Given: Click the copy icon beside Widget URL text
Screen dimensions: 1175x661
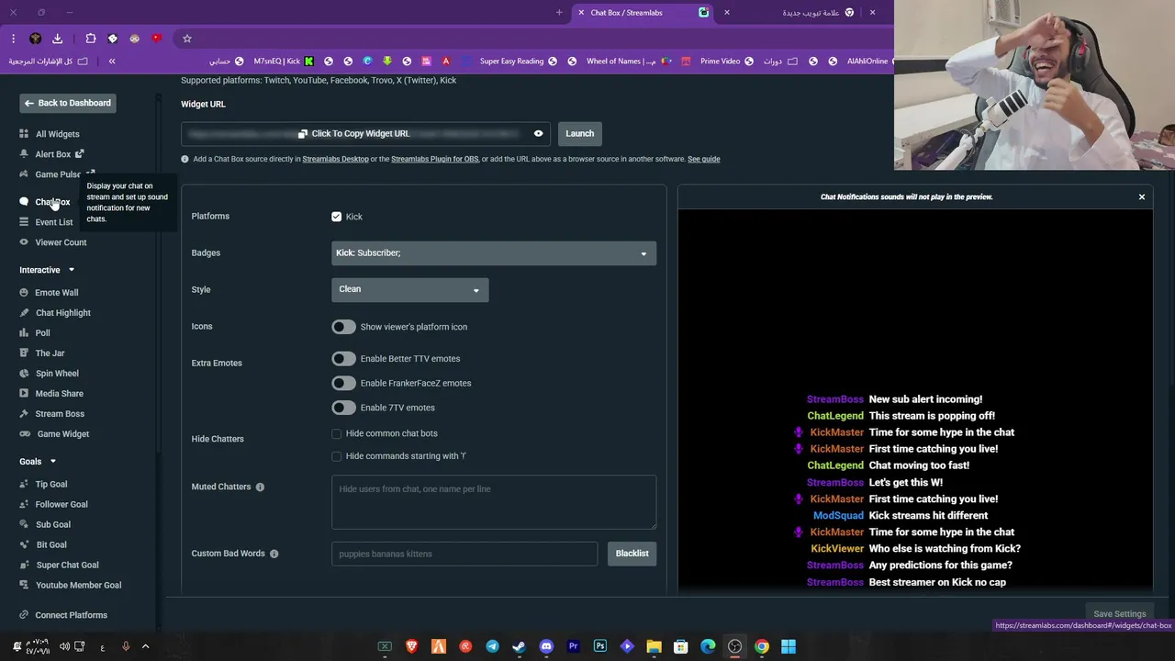Looking at the screenshot, I should tap(303, 134).
